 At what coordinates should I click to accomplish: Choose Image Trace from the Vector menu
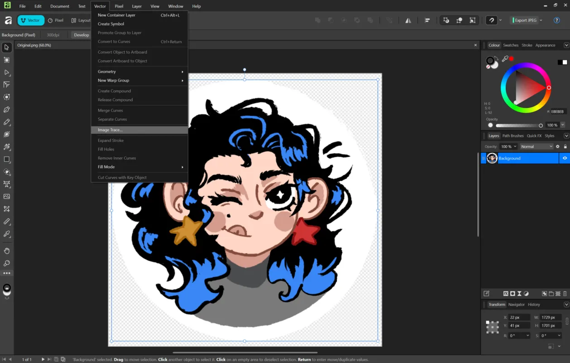(111, 130)
